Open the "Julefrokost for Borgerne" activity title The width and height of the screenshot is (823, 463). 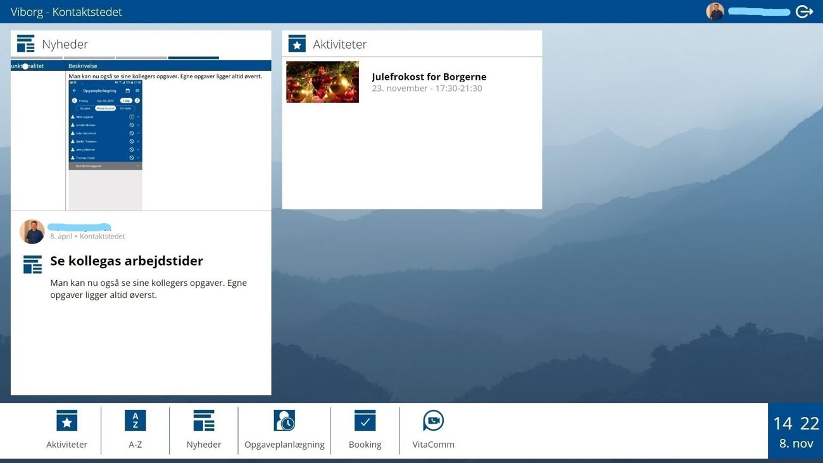click(x=429, y=77)
